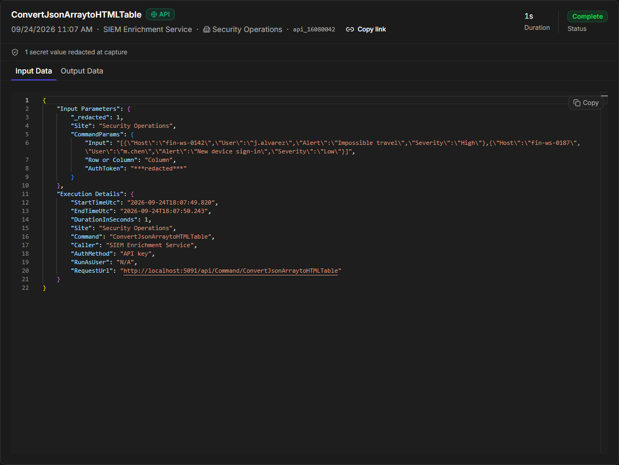Image resolution: width=619 pixels, height=465 pixels.
Task: Click the "Column" value on line 7
Action: [158, 160]
